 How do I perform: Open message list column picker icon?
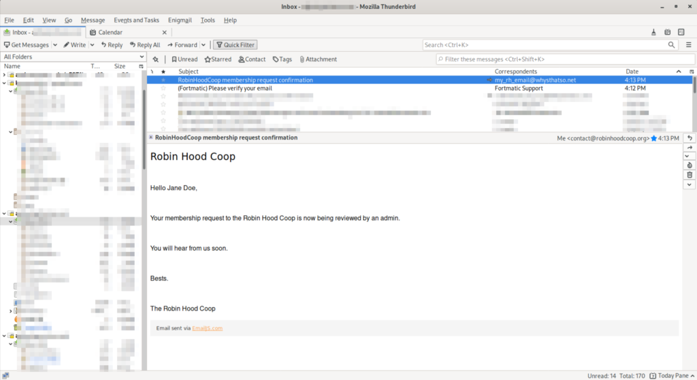tap(692, 72)
